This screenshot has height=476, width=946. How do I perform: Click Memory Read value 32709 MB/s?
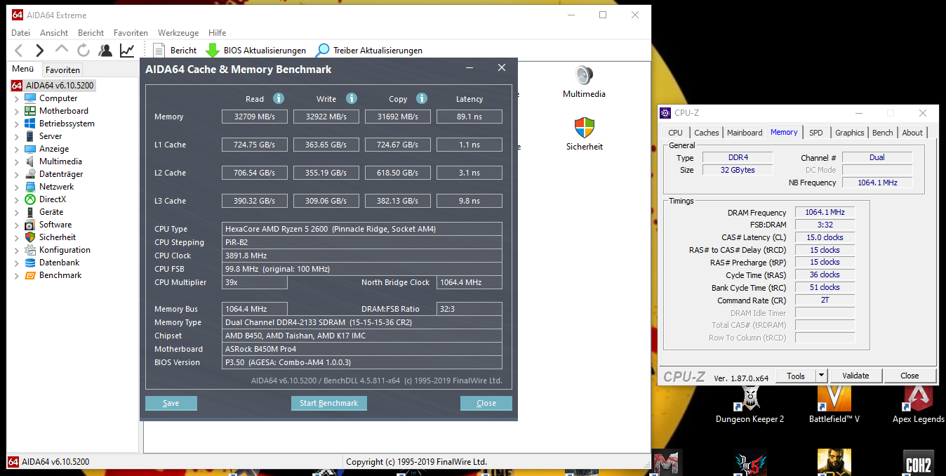click(255, 117)
